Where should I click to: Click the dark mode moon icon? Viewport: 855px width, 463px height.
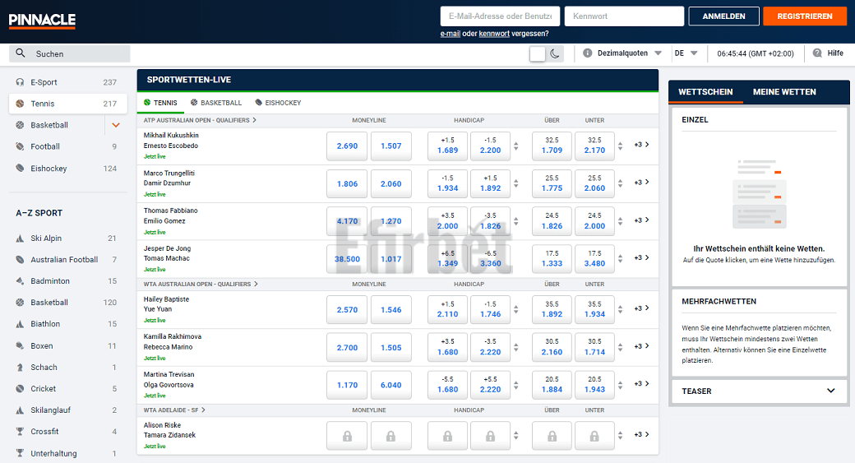555,53
